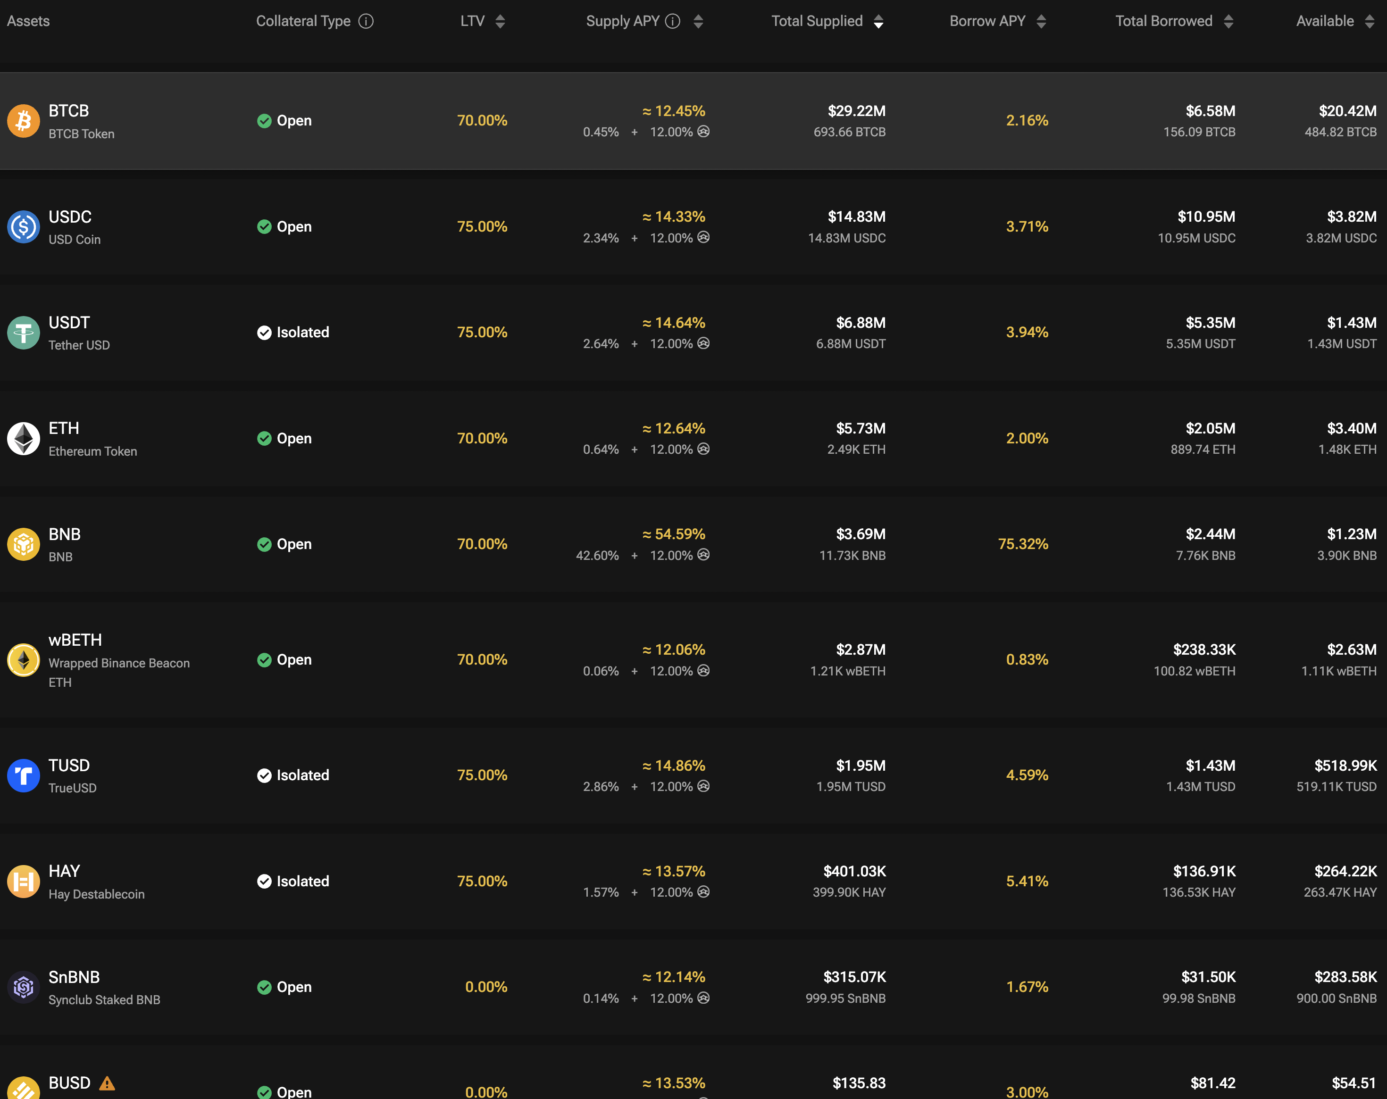
Task: Click the USDC coin icon
Action: [x=23, y=227]
